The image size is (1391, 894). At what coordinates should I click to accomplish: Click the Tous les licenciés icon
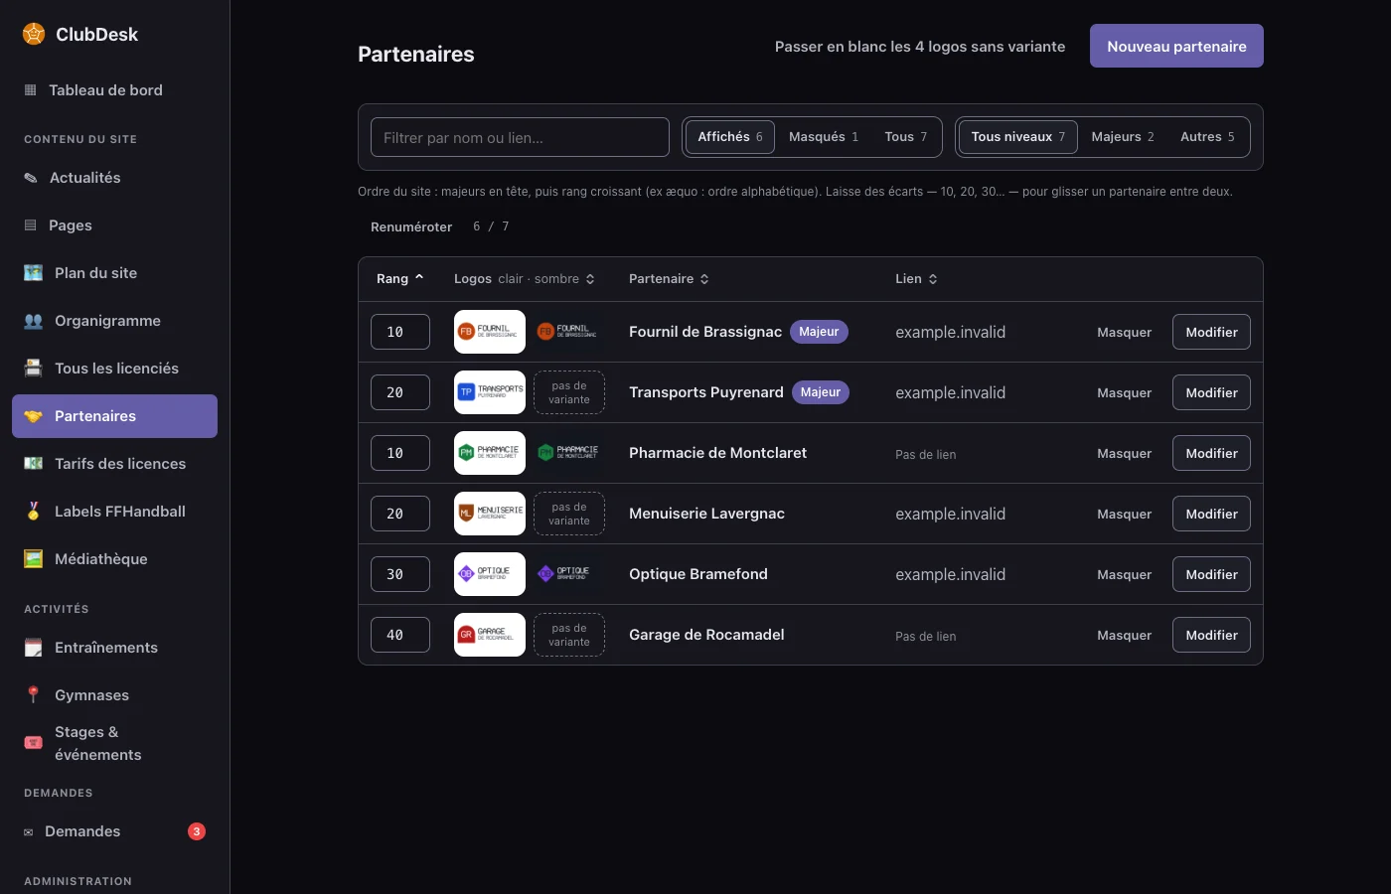pyautogui.click(x=34, y=369)
